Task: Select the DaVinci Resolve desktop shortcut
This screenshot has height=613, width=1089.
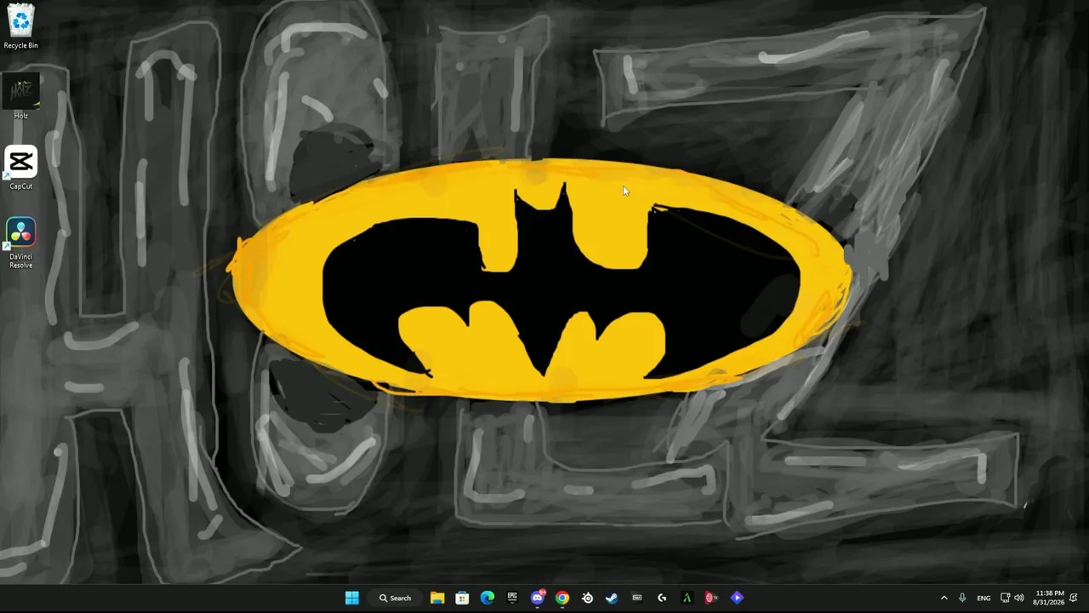Action: click(x=20, y=243)
